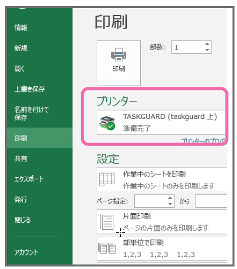Decrease the ページ指定 start page arrow
Screen dimensions: 237x269
pyautogui.click(x=170, y=204)
